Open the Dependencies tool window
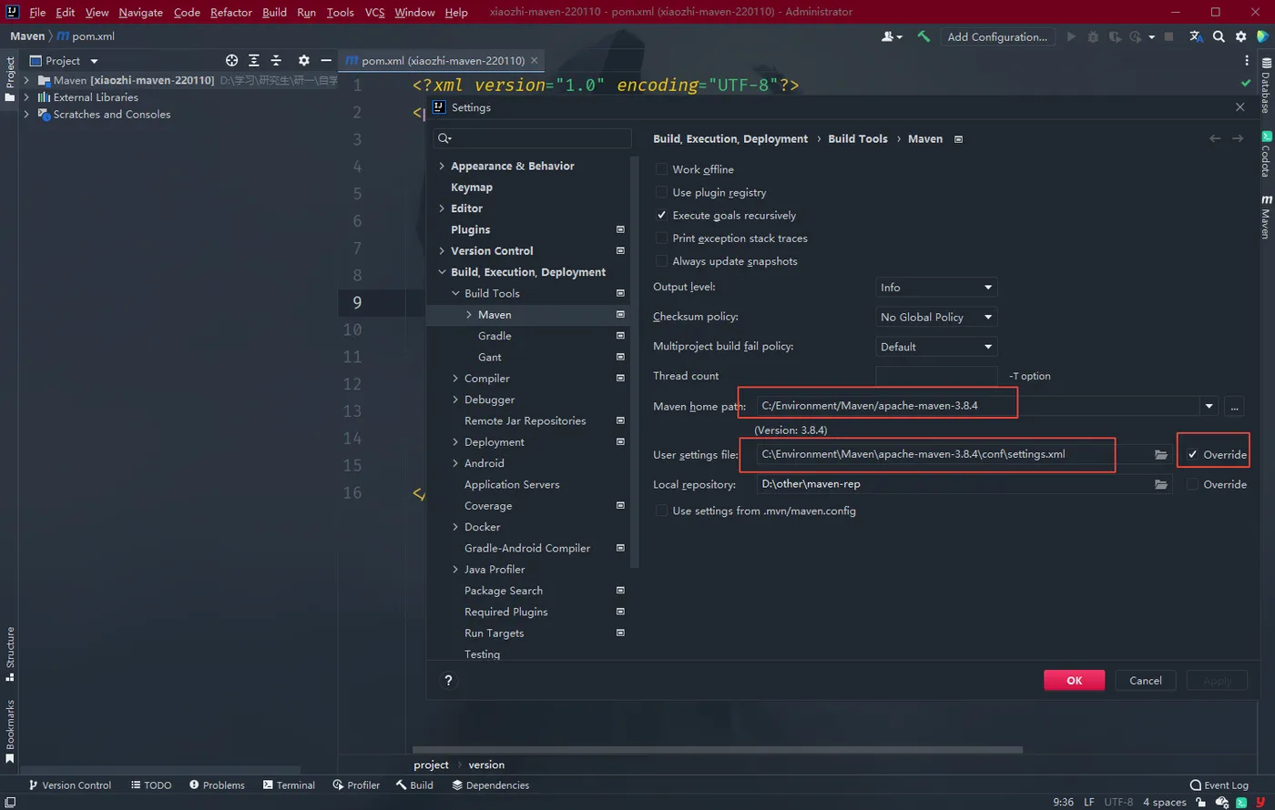Viewport: 1275px width, 810px height. pos(490,785)
